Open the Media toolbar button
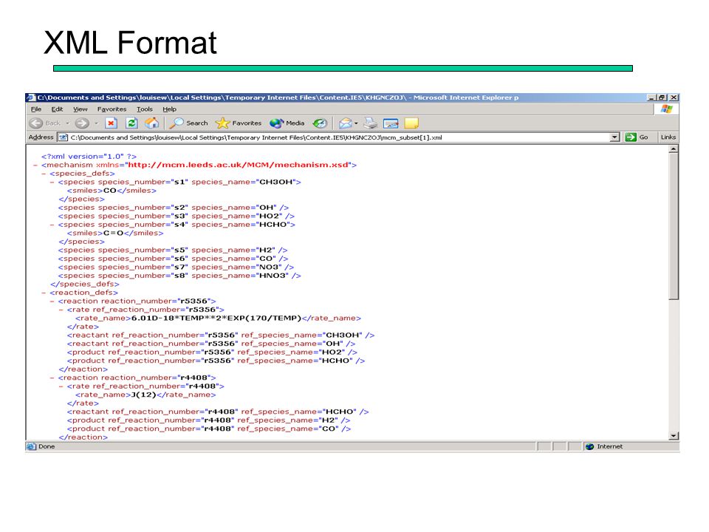Screen dimensions: 709x532 point(287,123)
